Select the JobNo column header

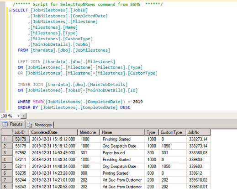click(198, 132)
